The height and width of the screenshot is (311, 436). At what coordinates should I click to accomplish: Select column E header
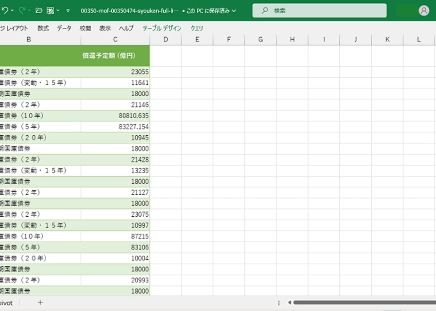point(197,40)
